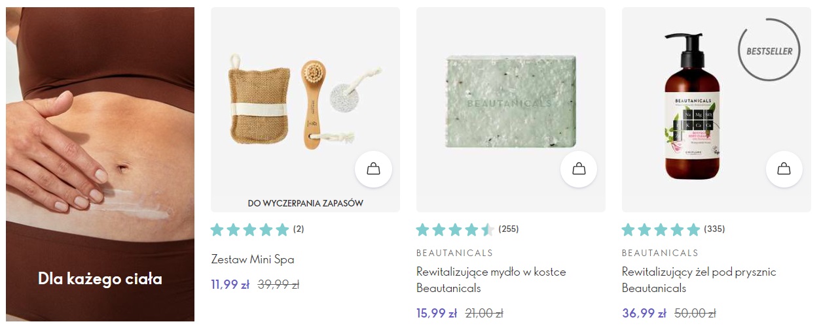
Task: View the star rating of Beautanicals shower gel
Action: 661,229
